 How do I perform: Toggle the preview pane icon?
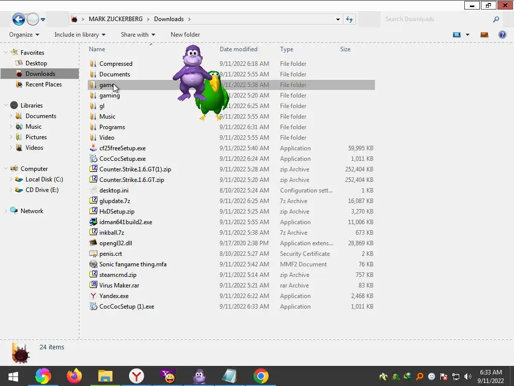coord(484,35)
